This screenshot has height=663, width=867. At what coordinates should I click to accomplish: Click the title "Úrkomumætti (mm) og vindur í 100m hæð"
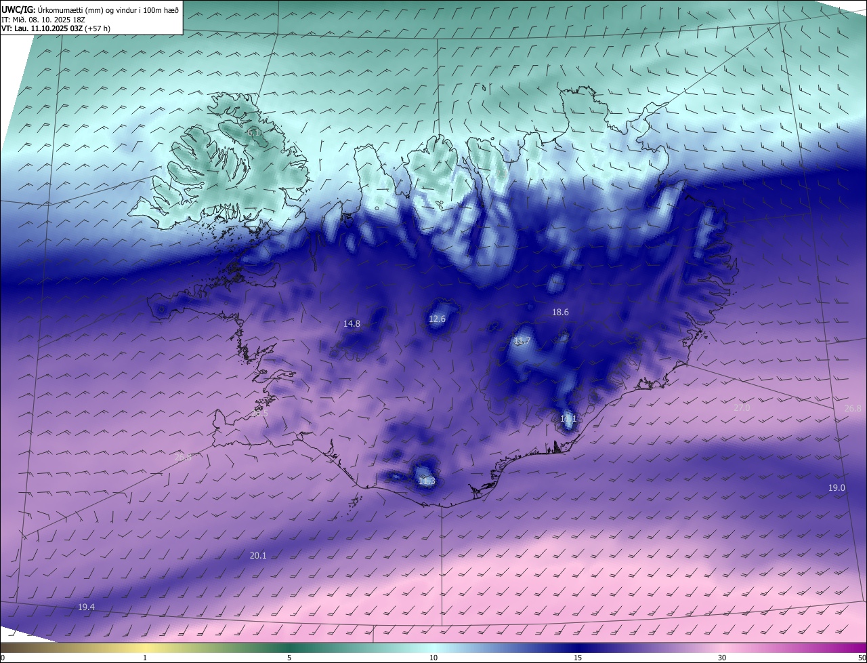tap(107, 9)
